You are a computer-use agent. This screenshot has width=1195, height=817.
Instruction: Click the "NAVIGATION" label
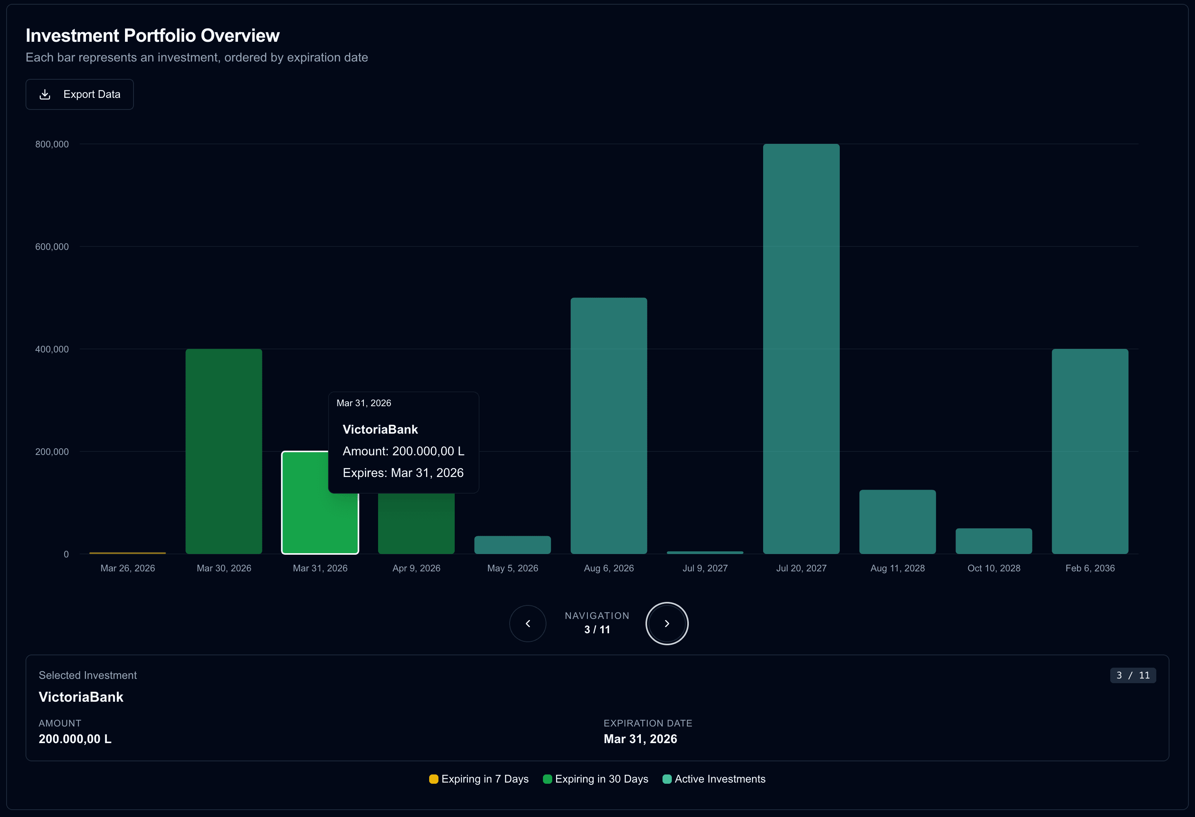click(597, 615)
